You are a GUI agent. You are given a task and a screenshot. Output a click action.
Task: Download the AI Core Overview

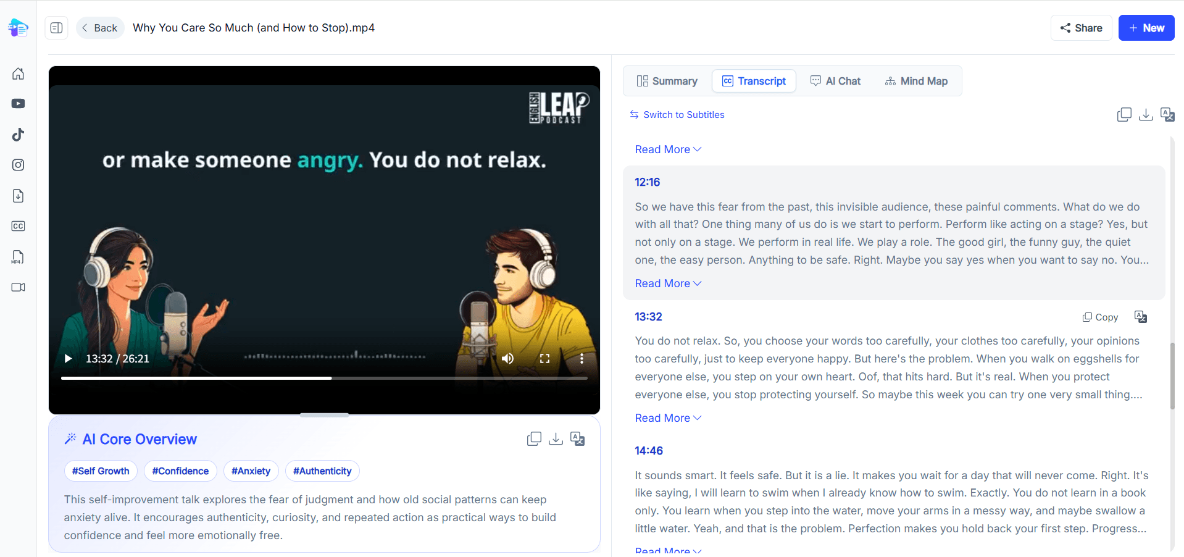tap(556, 439)
